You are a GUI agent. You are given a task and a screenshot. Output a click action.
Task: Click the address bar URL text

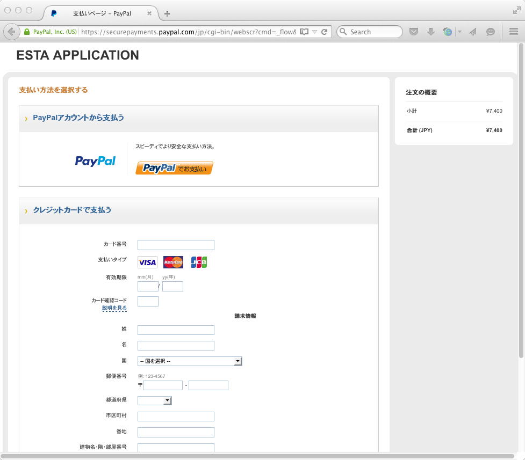coord(189,32)
